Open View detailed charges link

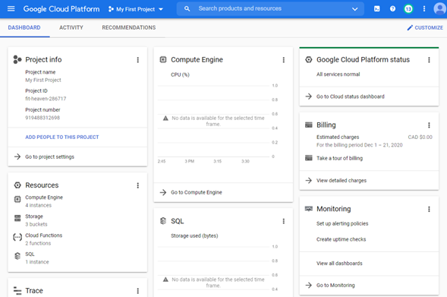[x=342, y=181]
